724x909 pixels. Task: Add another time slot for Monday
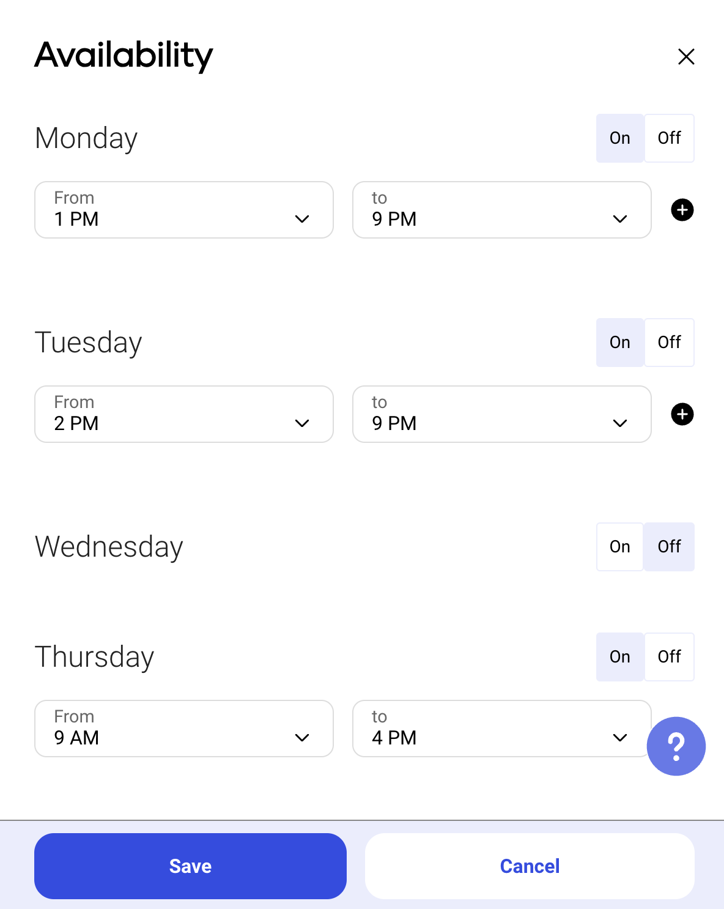click(x=682, y=210)
